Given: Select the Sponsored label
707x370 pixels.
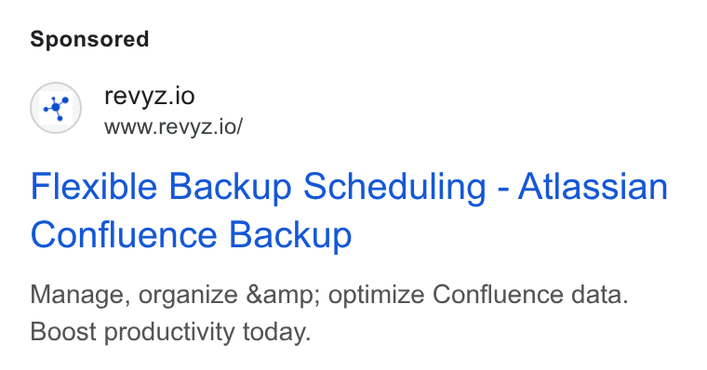Looking at the screenshot, I should coord(89,40).
